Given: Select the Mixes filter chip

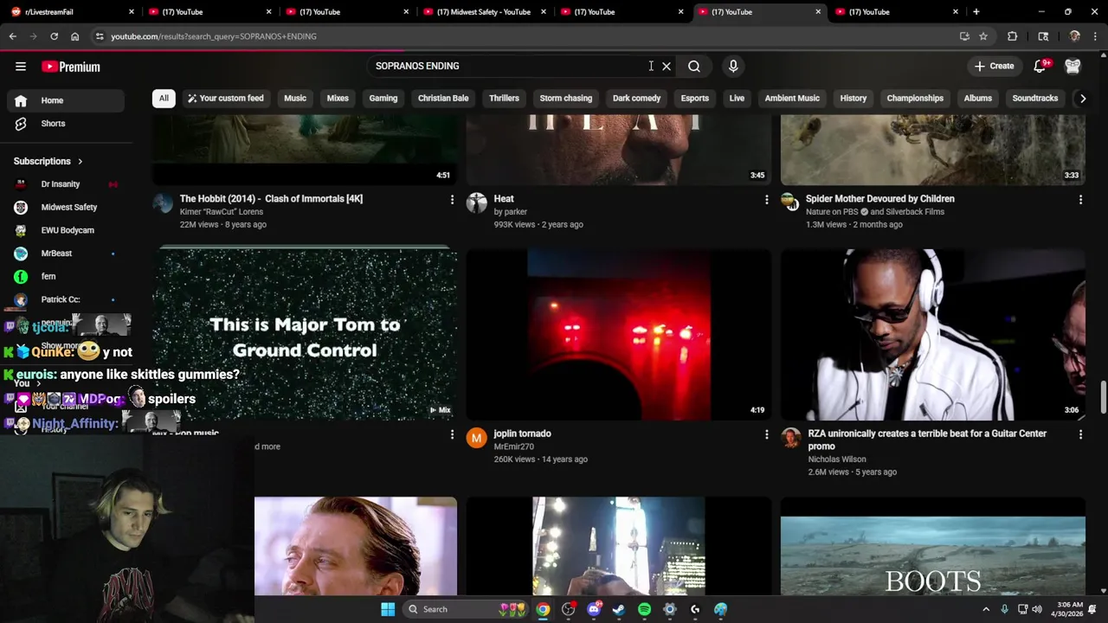Looking at the screenshot, I should pos(338,98).
